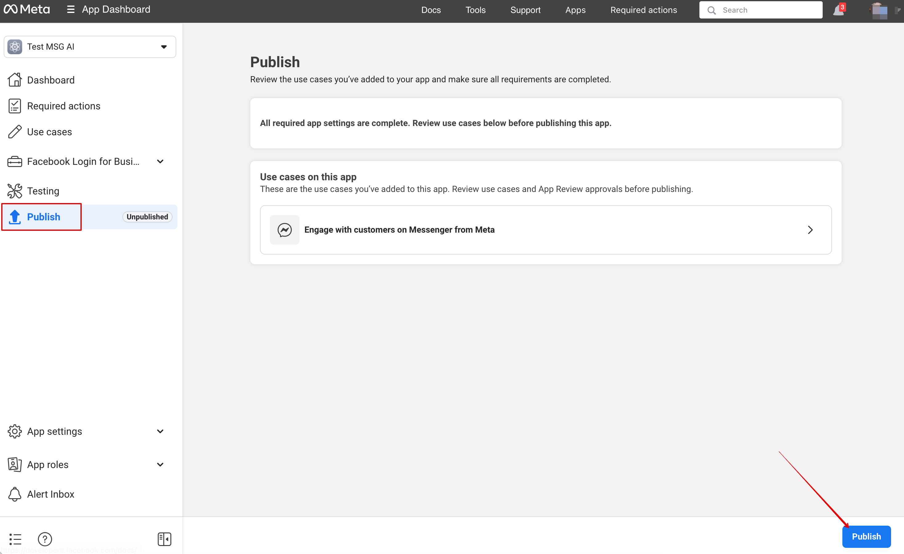The image size is (904, 554).
Task: Click the Meta logo
Action: 27,10
